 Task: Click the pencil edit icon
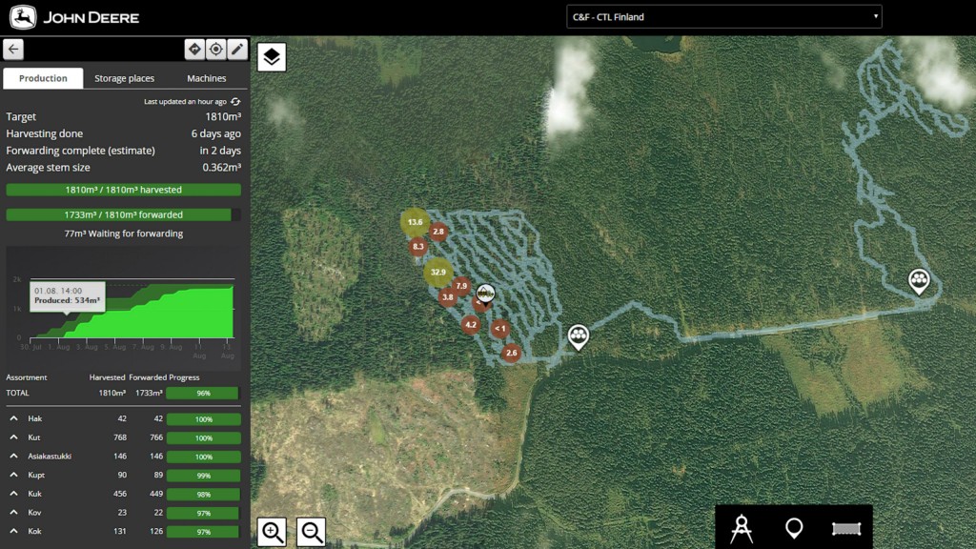tap(237, 50)
